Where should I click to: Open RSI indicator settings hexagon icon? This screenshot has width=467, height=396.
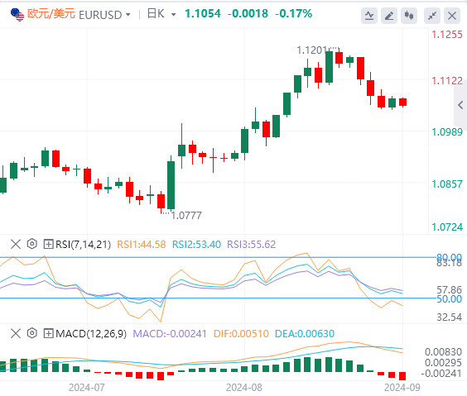tap(31, 244)
